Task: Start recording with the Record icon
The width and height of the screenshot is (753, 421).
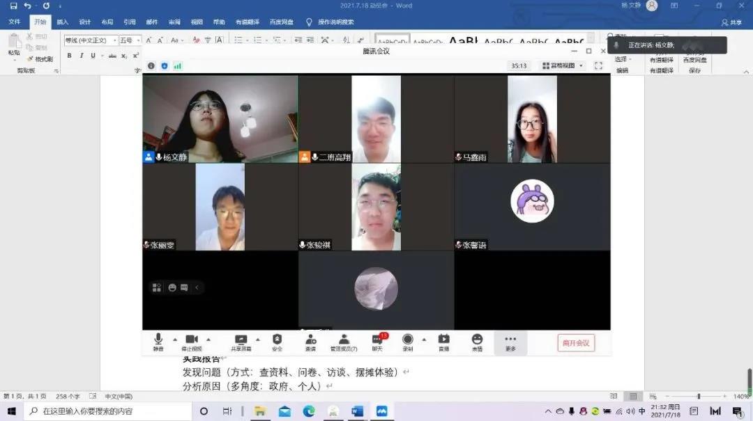Action: point(408,341)
